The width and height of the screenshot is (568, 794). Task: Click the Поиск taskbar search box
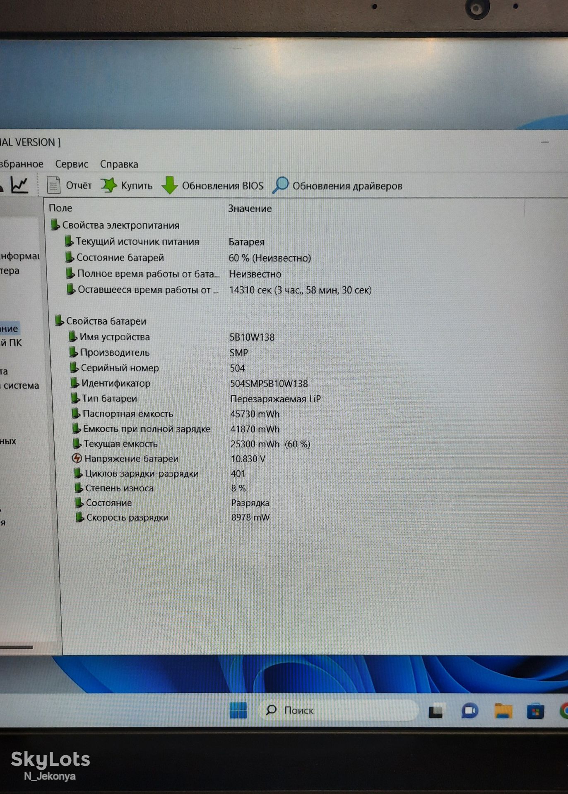tap(338, 710)
